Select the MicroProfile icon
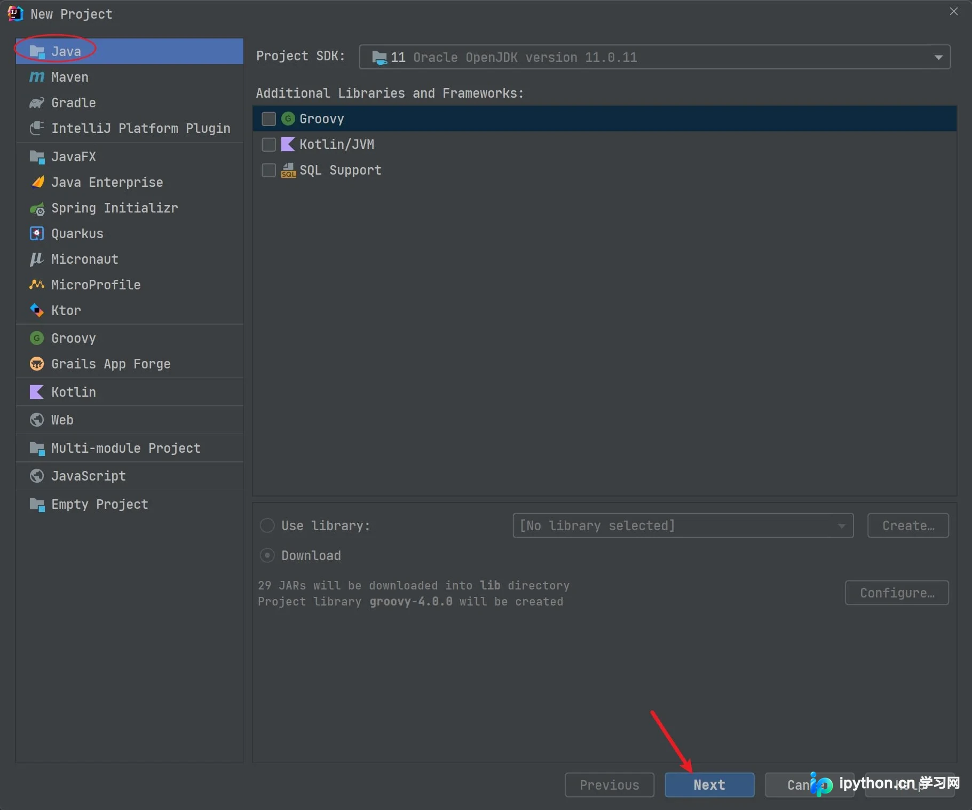The height and width of the screenshot is (810, 972). click(37, 285)
